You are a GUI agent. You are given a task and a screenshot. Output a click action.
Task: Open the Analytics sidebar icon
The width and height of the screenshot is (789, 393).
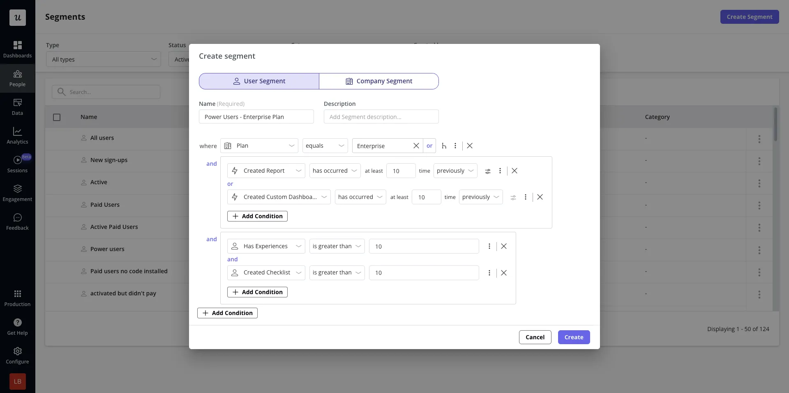(17, 135)
